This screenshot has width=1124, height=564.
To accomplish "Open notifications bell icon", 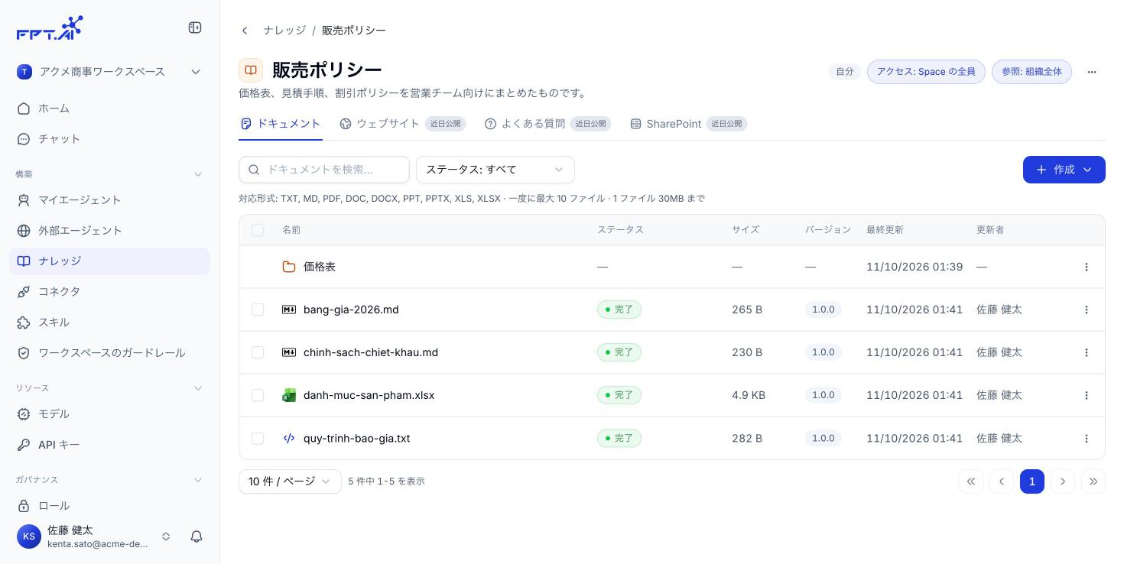I will point(197,536).
